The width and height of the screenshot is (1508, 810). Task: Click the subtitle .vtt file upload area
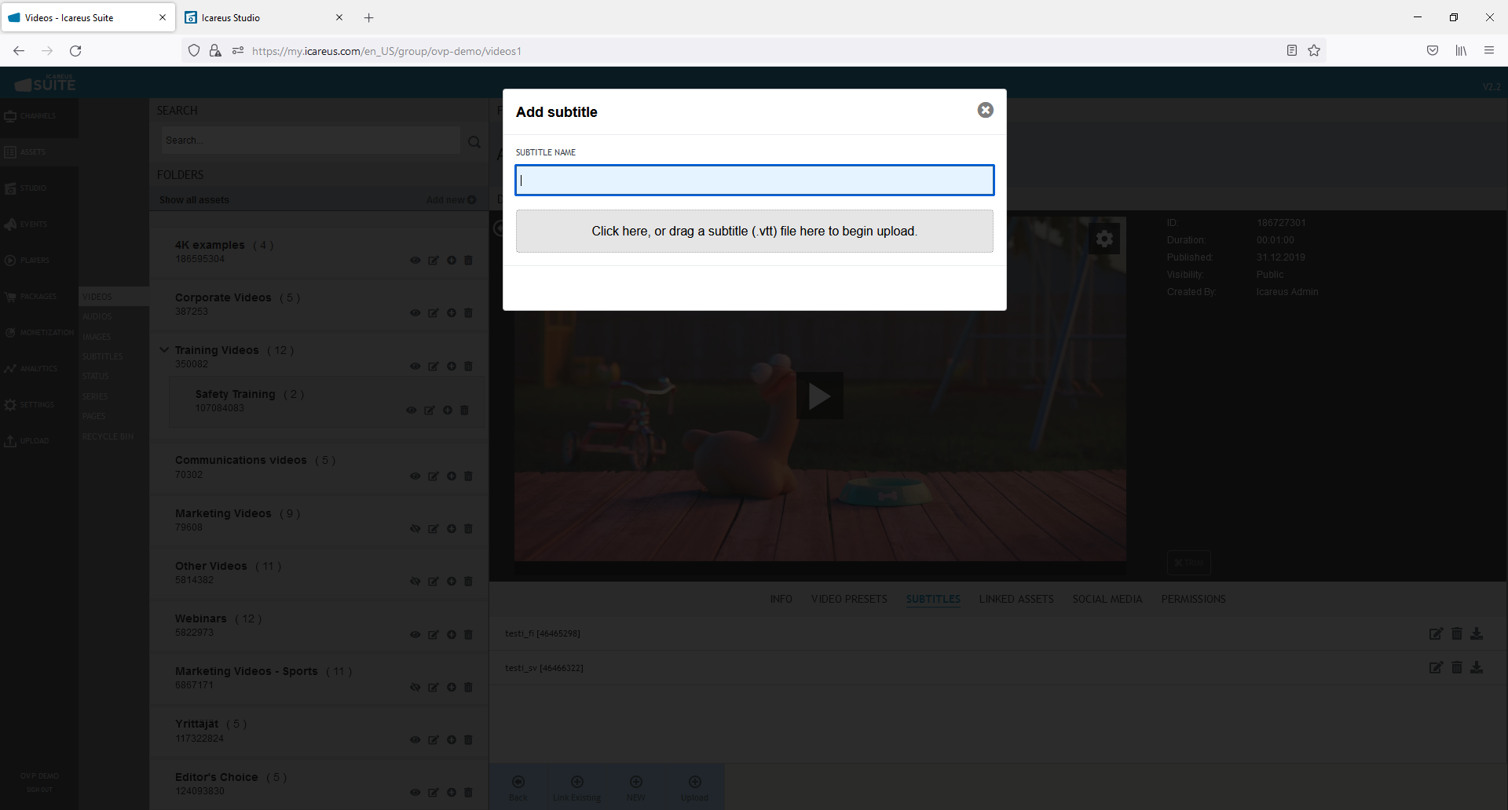(754, 231)
